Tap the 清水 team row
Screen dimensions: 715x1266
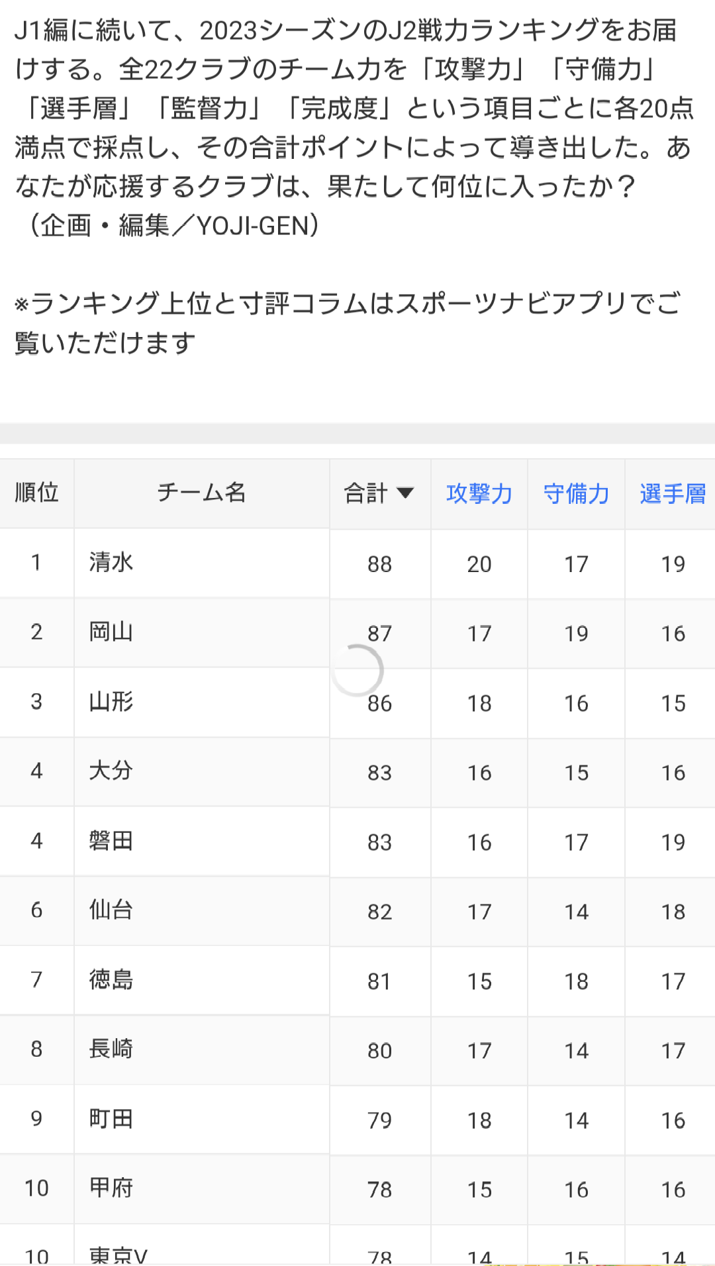pyautogui.click(x=358, y=563)
